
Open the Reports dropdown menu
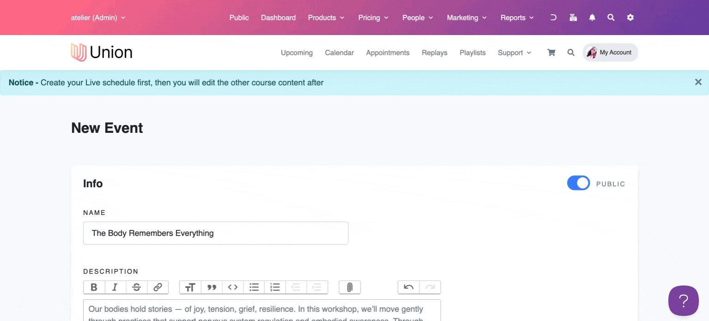click(x=517, y=18)
